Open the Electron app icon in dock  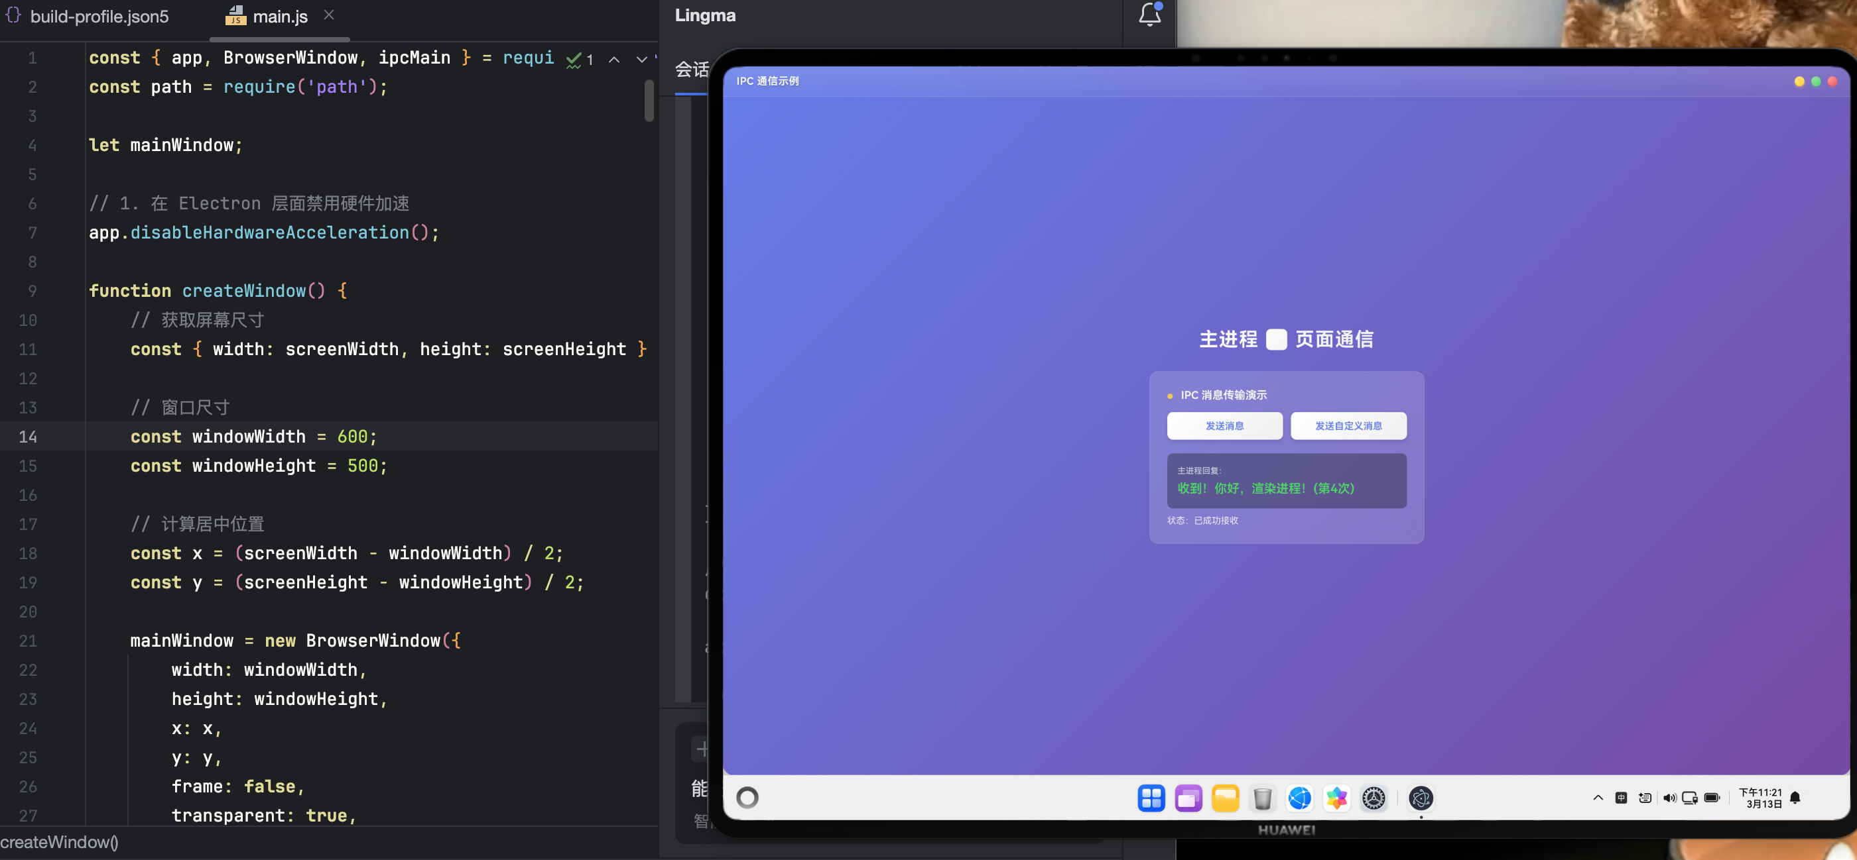point(1420,798)
